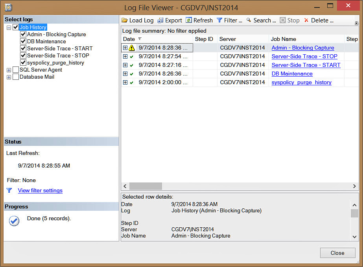The width and height of the screenshot is (363, 267).
Task: Click the details pane vertical scrollbar thumb
Action: tap(354, 213)
